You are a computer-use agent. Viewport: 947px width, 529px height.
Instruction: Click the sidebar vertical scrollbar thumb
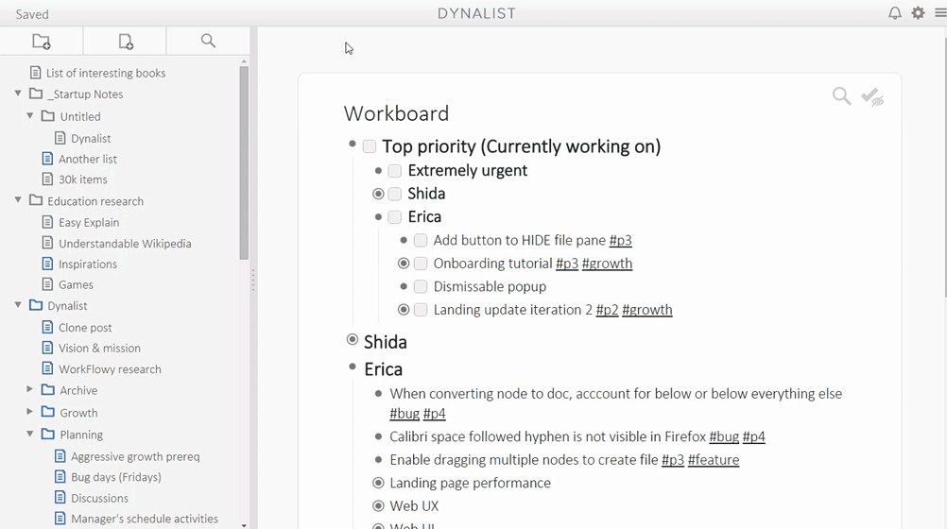click(244, 162)
